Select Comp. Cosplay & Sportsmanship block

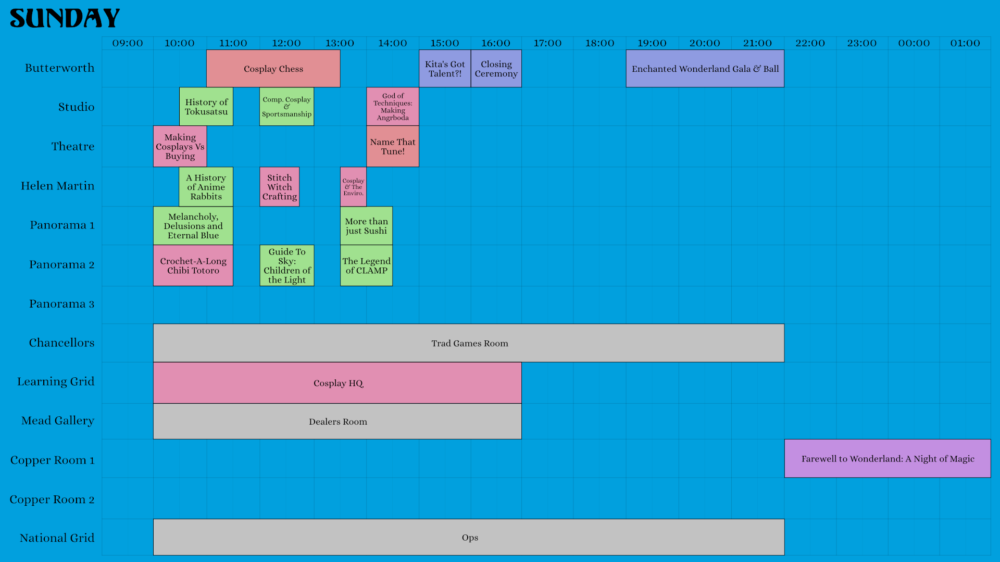point(287,107)
